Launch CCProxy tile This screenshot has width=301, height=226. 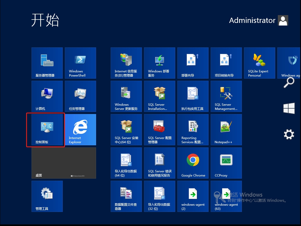pos(226,163)
